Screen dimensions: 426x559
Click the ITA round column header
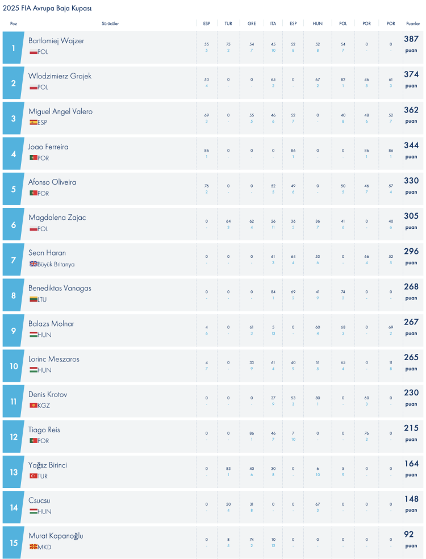[x=273, y=24]
